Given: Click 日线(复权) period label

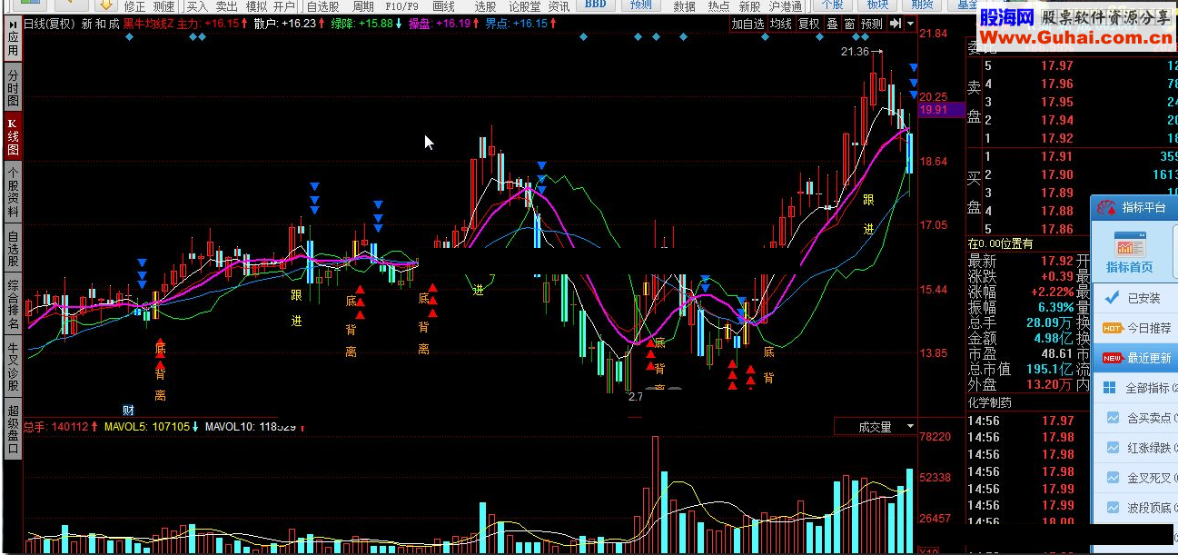Looking at the screenshot, I should pos(49,24).
